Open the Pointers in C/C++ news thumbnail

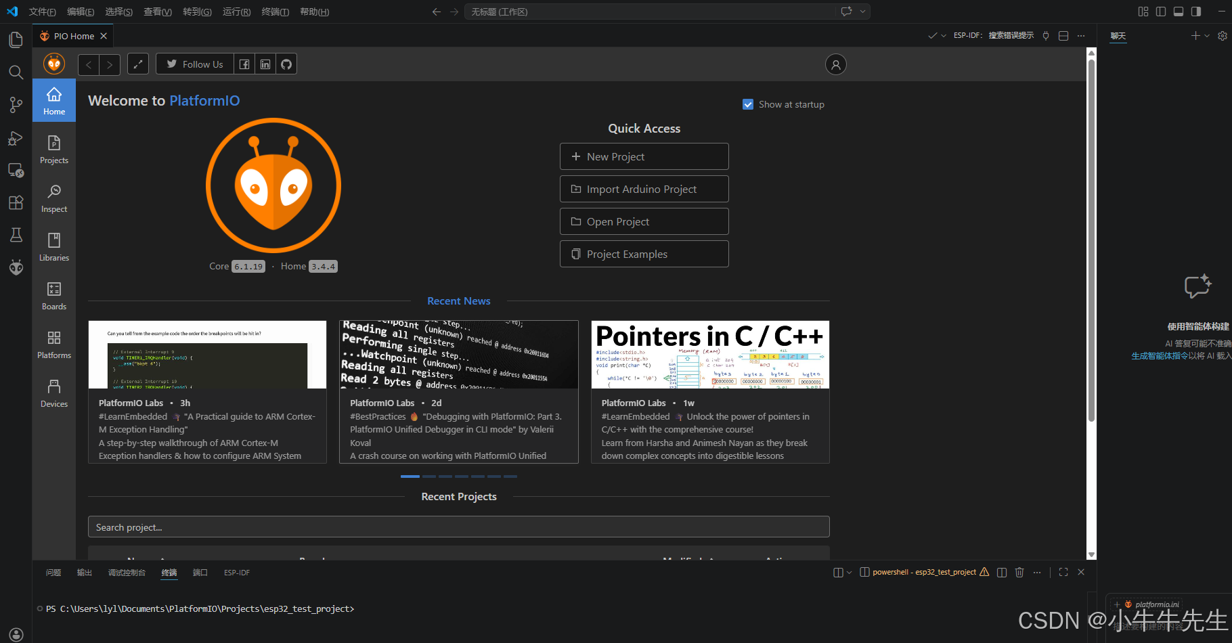710,355
